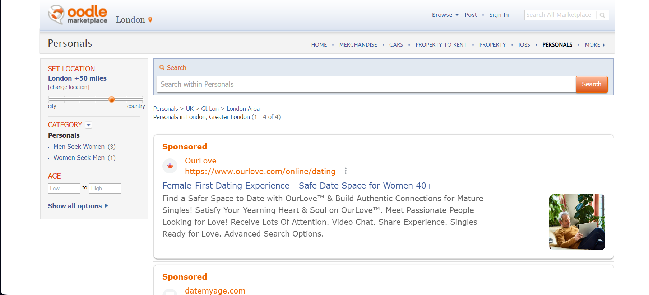Expand the CATEGORY dropdown arrow
This screenshot has height=295, width=649.
tap(89, 125)
